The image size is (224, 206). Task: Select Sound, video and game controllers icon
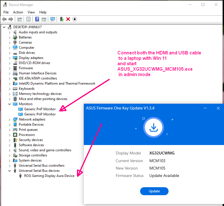[x=15, y=150]
